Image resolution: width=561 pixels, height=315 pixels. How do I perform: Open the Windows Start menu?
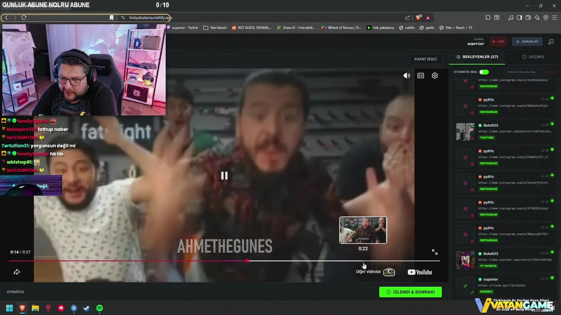point(9,308)
